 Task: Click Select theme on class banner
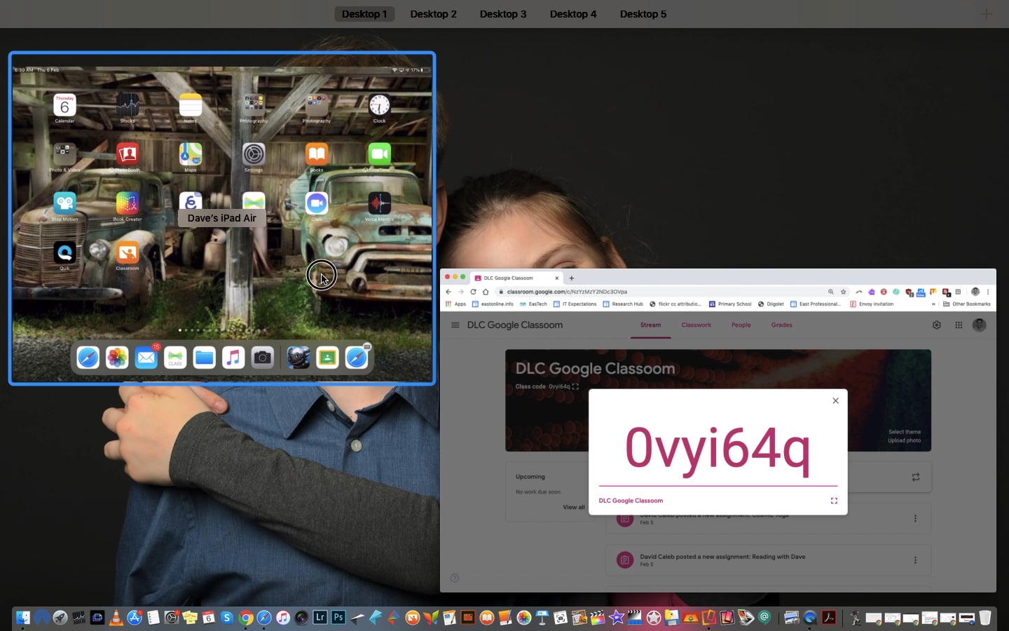(905, 432)
